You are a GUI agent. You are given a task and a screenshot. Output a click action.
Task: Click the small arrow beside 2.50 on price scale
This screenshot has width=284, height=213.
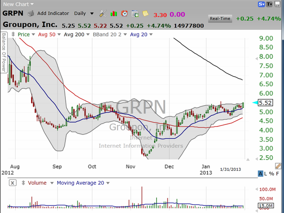click(257, 159)
